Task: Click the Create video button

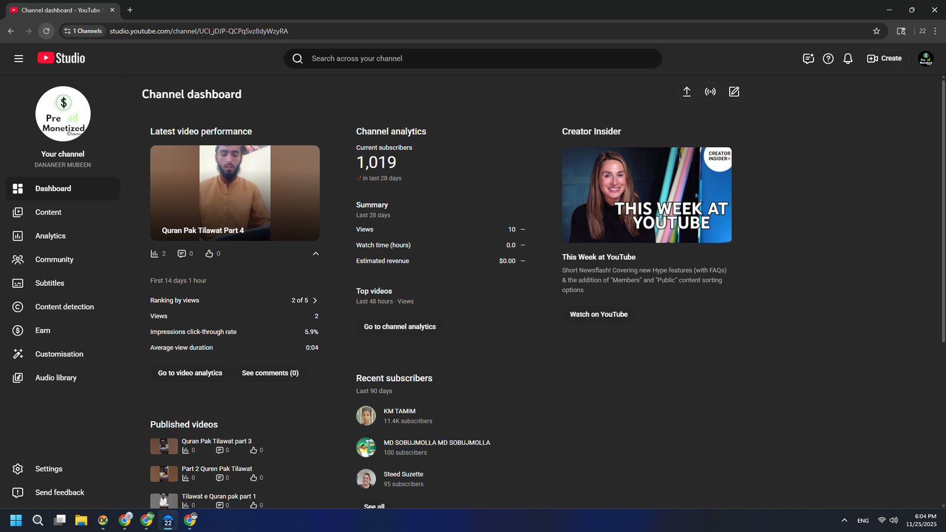Action: [884, 59]
